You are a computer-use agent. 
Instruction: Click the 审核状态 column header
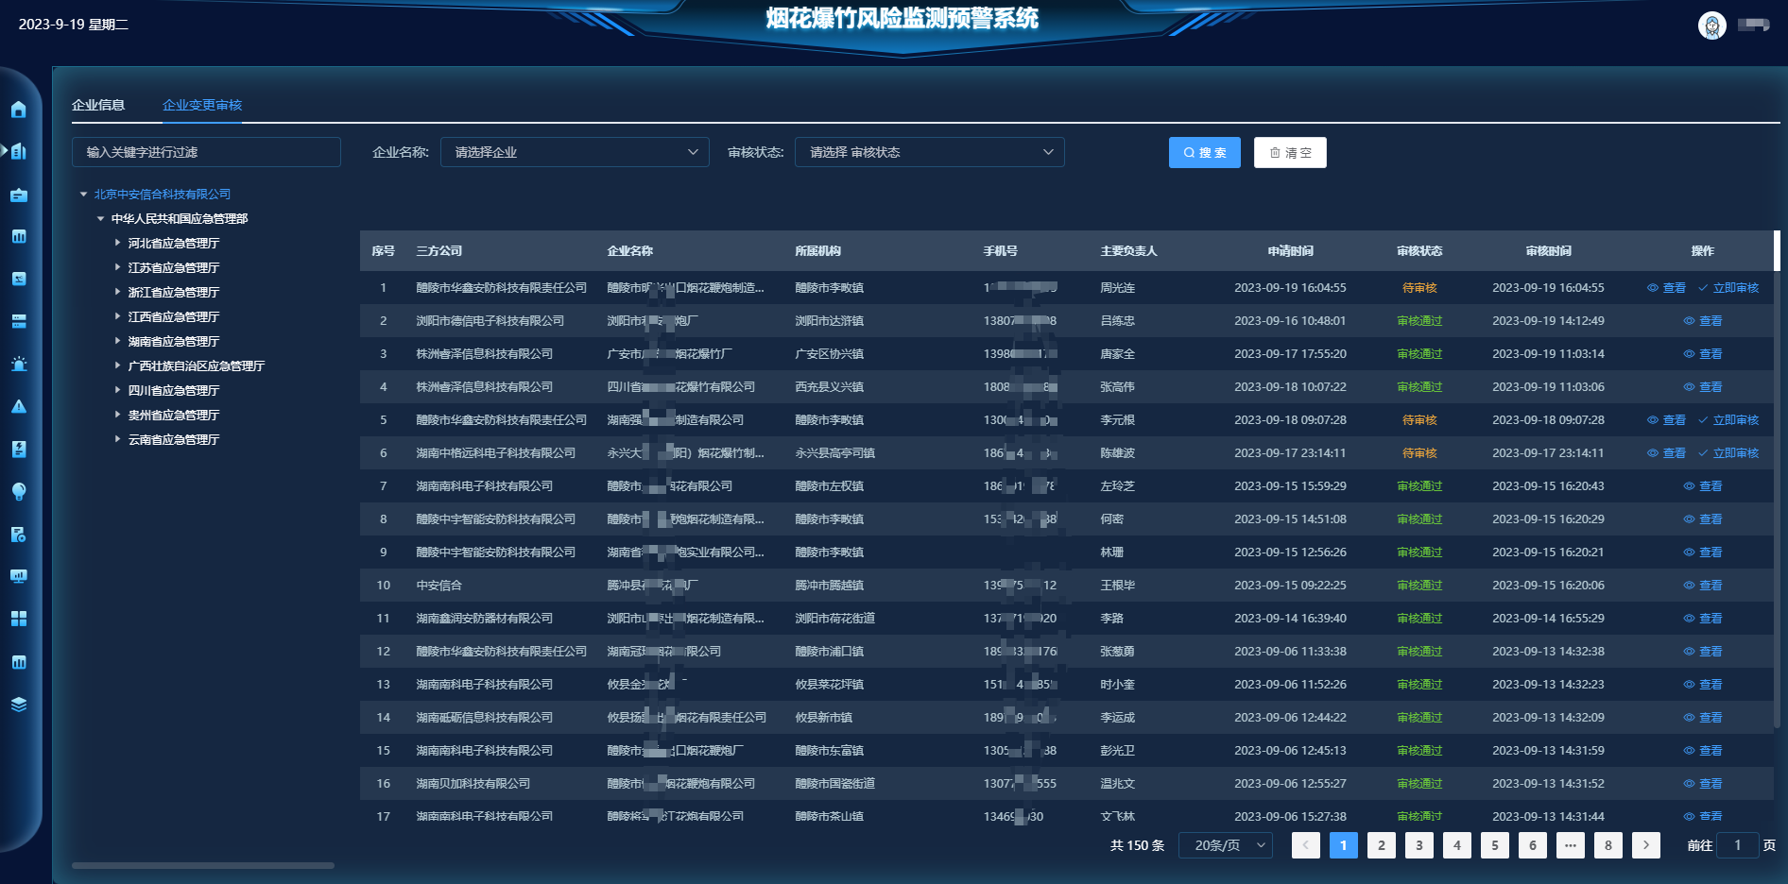pyautogui.click(x=1419, y=251)
